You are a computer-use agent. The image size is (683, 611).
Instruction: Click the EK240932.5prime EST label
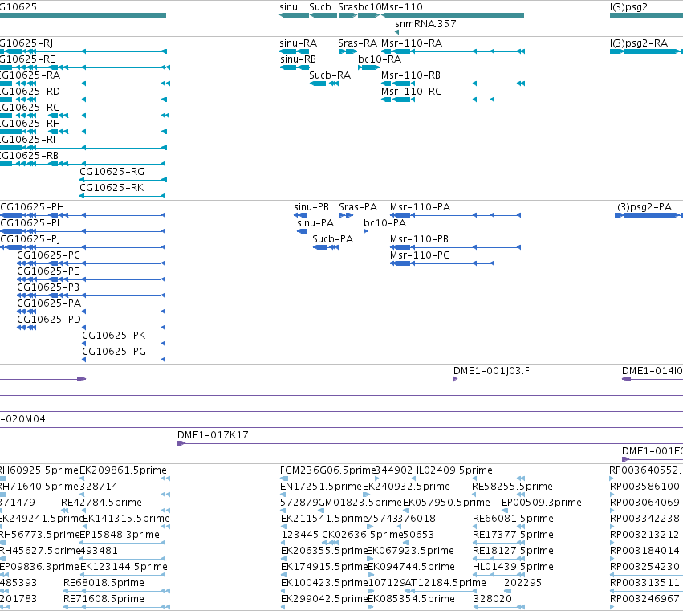coord(406,487)
